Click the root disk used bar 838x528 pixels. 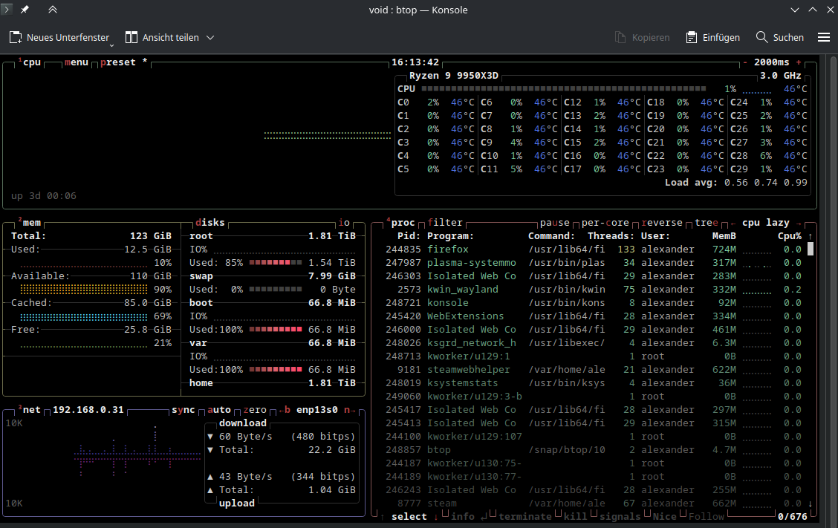(276, 262)
